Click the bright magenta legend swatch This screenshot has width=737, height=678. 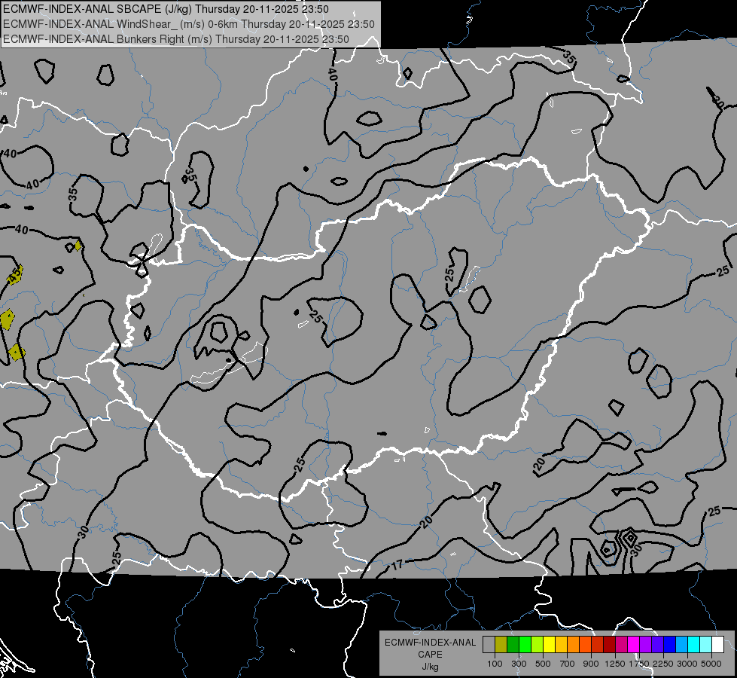634,645
